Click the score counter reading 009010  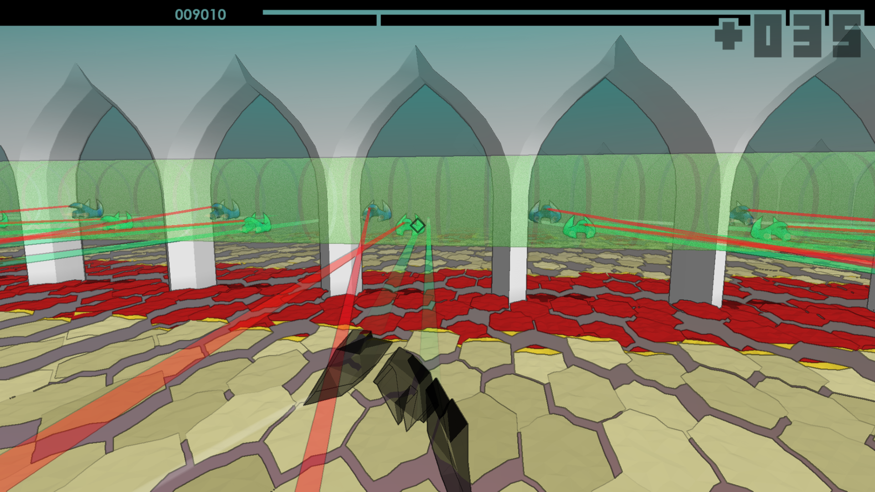(201, 15)
